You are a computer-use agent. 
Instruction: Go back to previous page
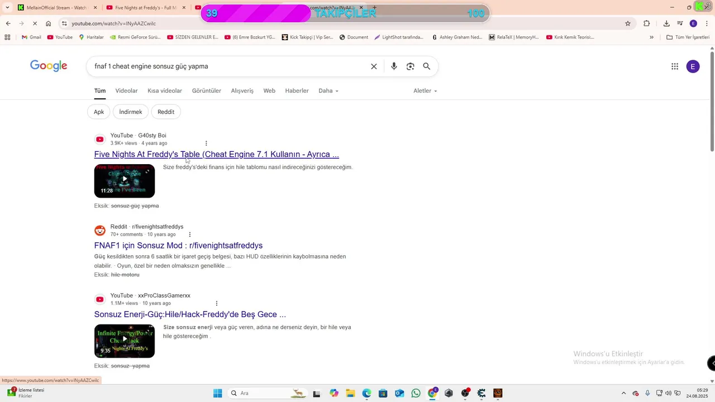point(8,23)
